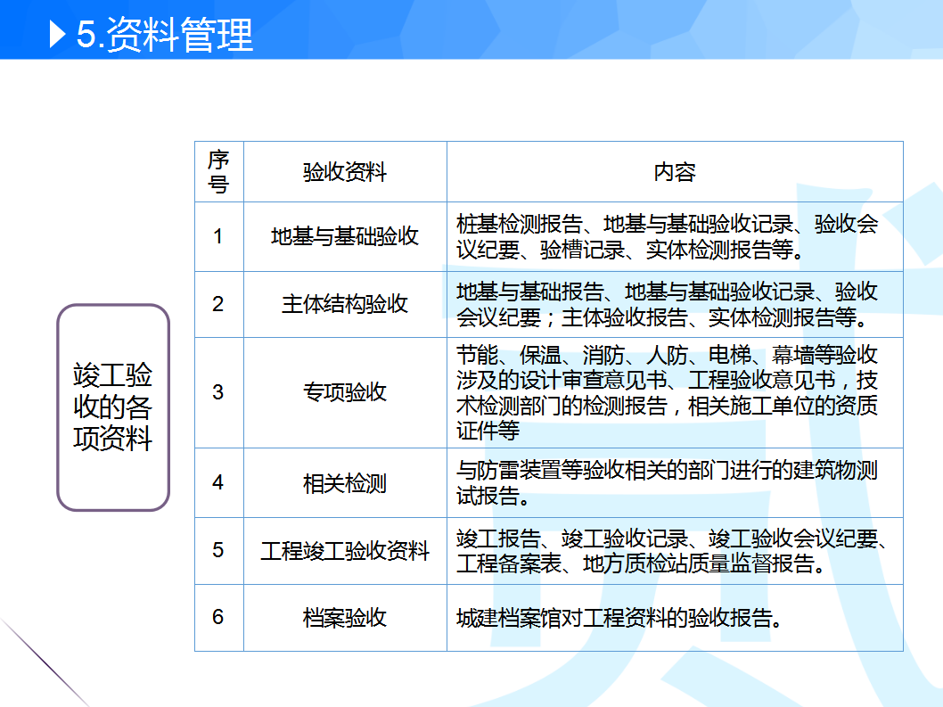Click the content cell starting '地基与基础报告'
Viewport: 943px width, 707px height.
pyautogui.click(x=675, y=304)
